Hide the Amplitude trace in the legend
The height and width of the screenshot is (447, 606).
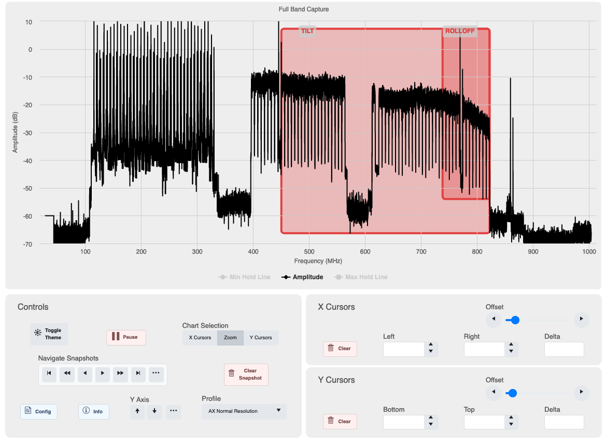(x=304, y=277)
